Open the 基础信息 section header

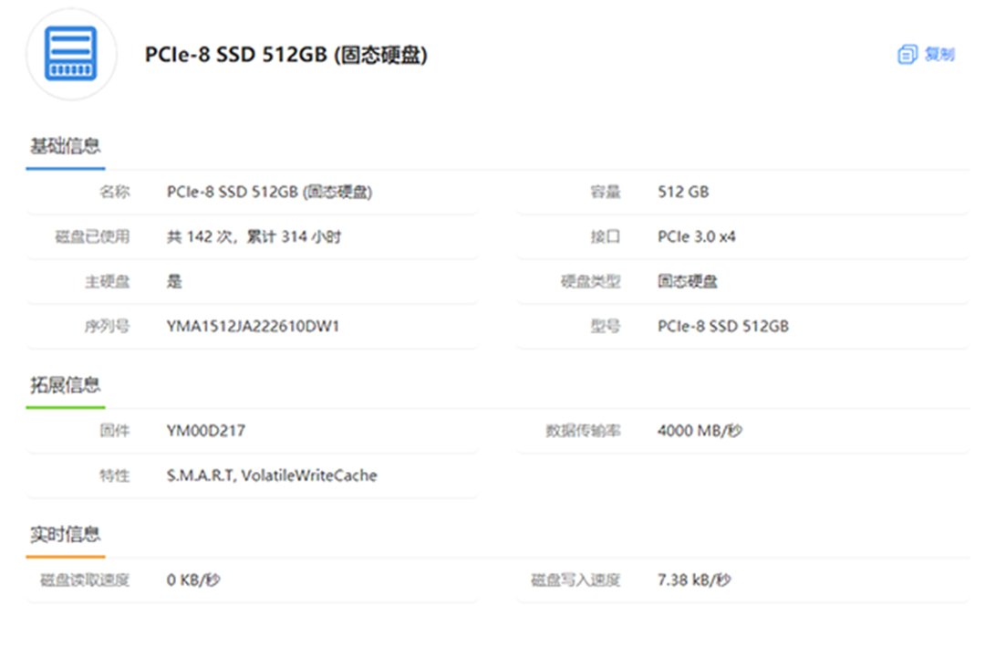(x=65, y=146)
